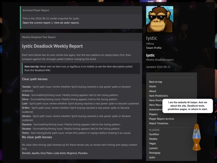Open lystic's monkey avatar image
The width and height of the screenshot is (217, 163).
click(x=160, y=19)
